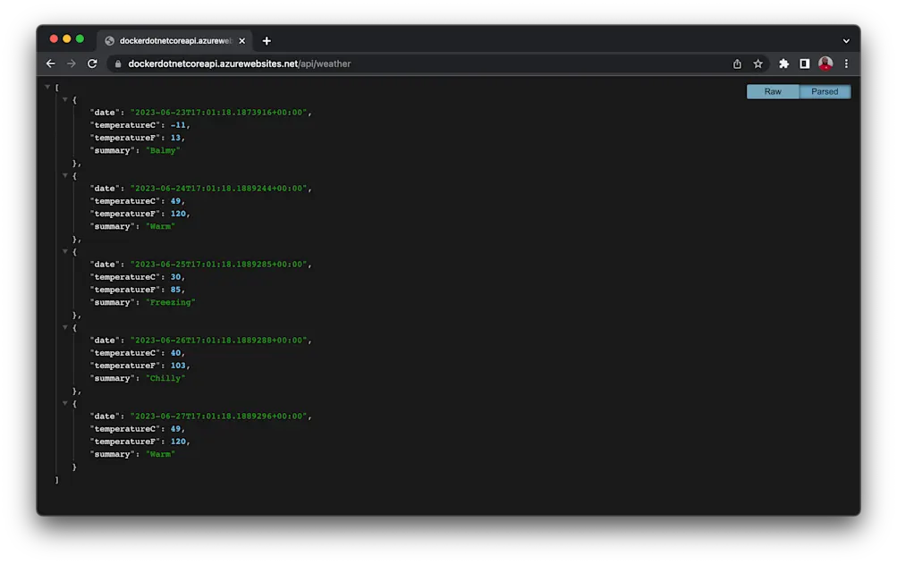Open the side panel icon
Screen dimensions: 897x564
tap(804, 63)
